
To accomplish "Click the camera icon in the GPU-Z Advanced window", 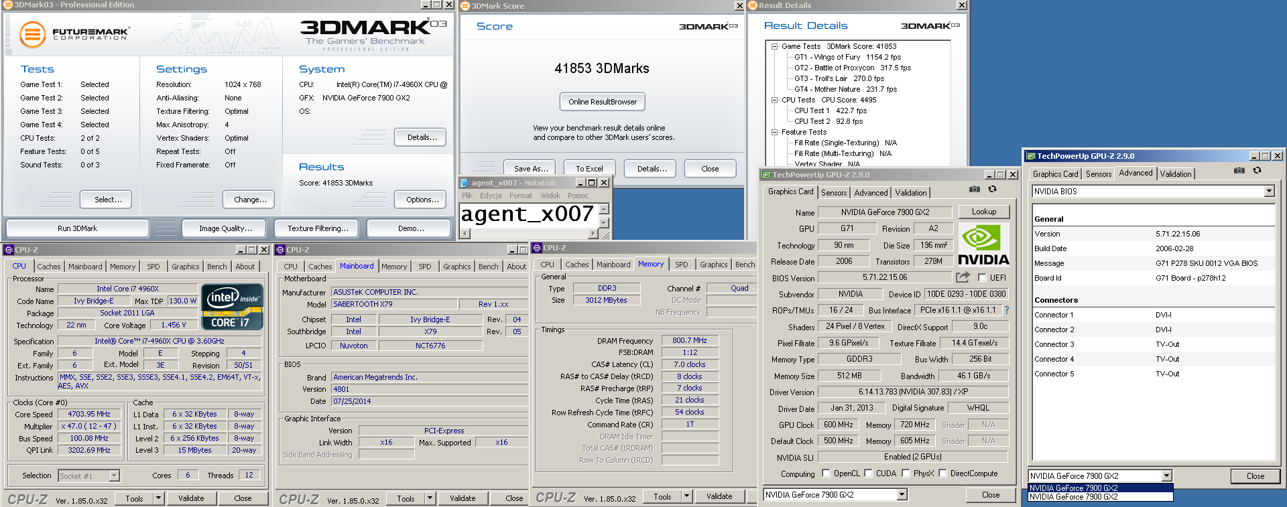I will 1239,171.
